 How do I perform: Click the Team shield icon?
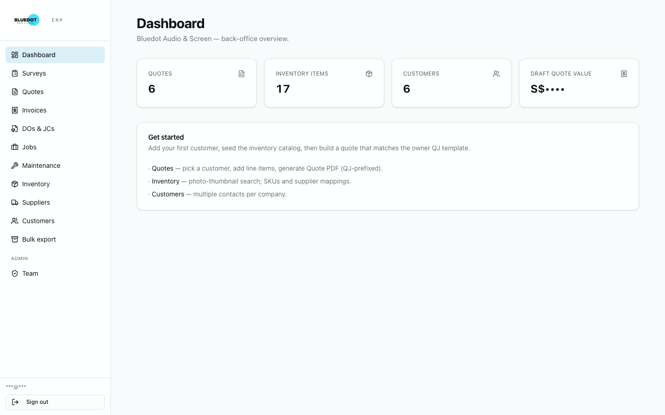15,273
